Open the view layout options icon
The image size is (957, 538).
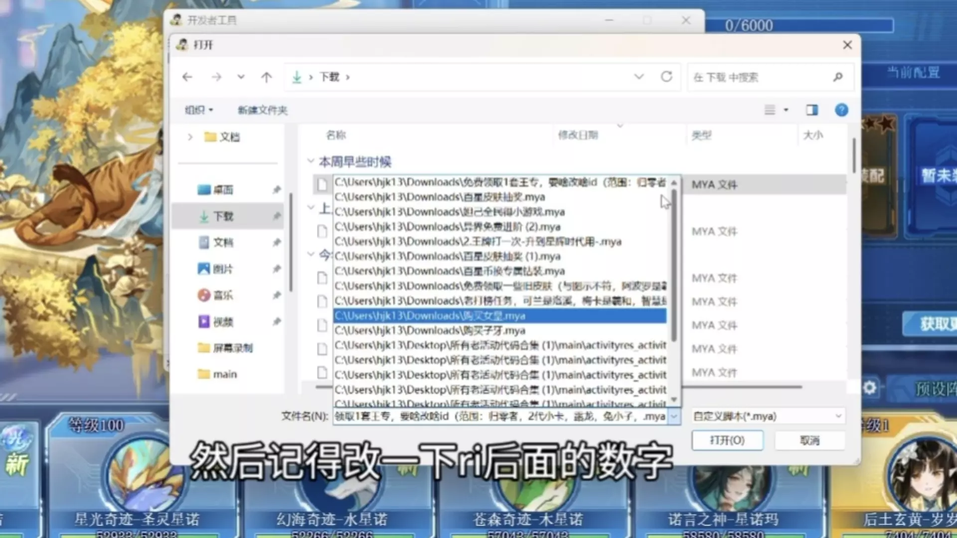(x=770, y=110)
